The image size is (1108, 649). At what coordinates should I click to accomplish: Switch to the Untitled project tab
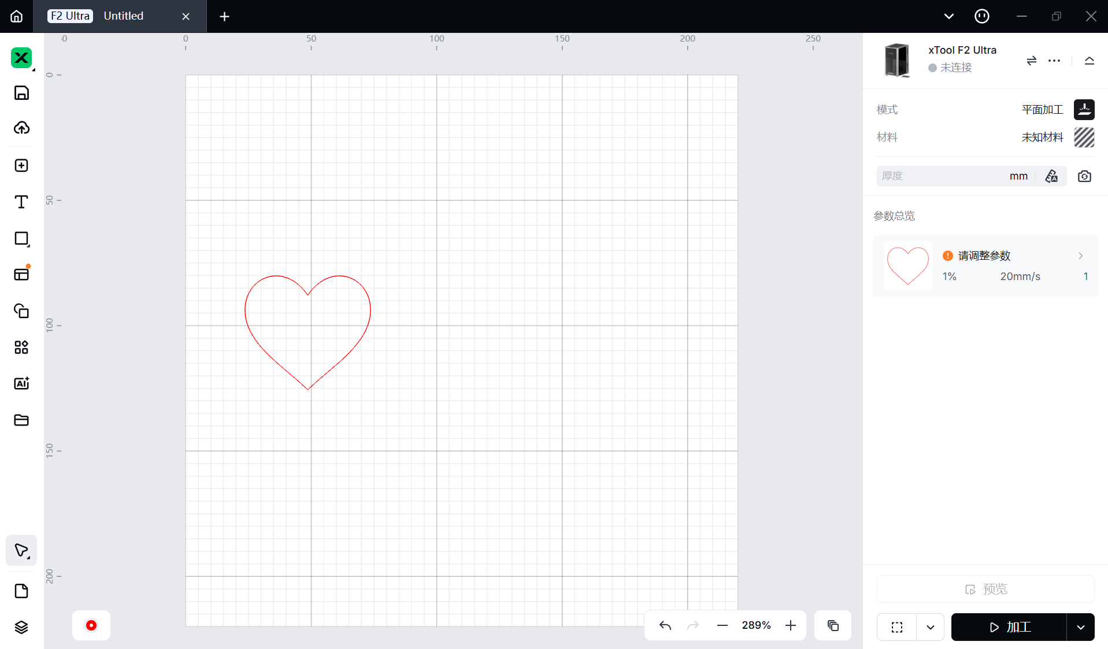[x=123, y=16]
